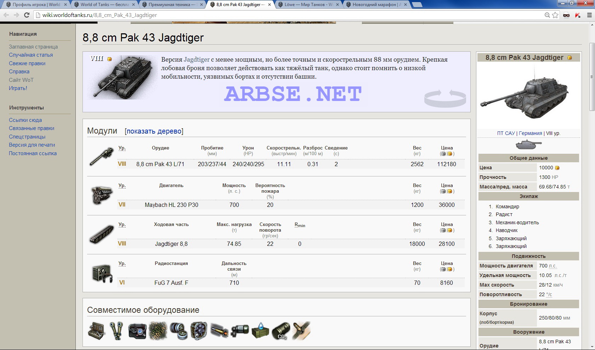Open the Kaspersky extension icon
The width and height of the screenshot is (595, 350).
[x=578, y=15]
